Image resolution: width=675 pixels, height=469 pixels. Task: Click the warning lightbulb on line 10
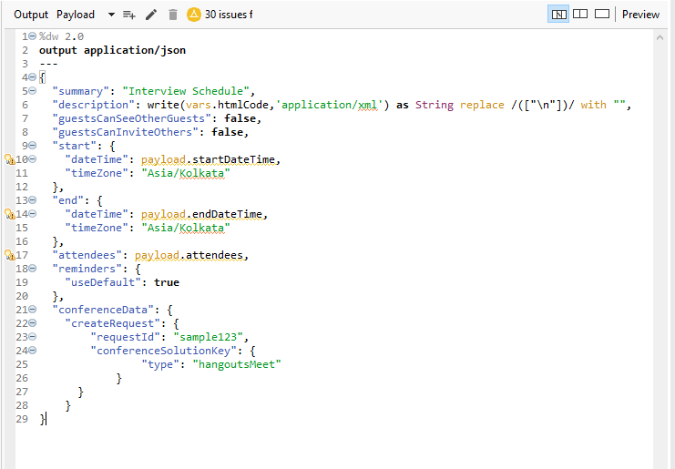pyautogui.click(x=10, y=159)
